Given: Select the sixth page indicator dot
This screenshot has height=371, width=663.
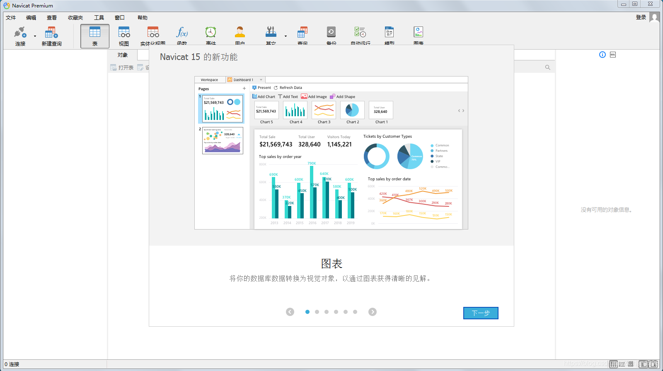Looking at the screenshot, I should pos(355,312).
